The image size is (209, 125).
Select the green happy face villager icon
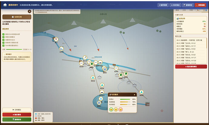click(x=111, y=110)
